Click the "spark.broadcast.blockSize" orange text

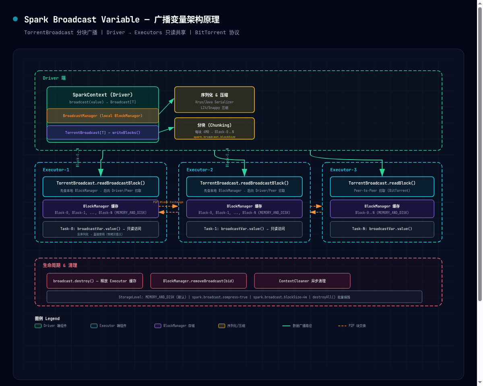click(x=215, y=137)
